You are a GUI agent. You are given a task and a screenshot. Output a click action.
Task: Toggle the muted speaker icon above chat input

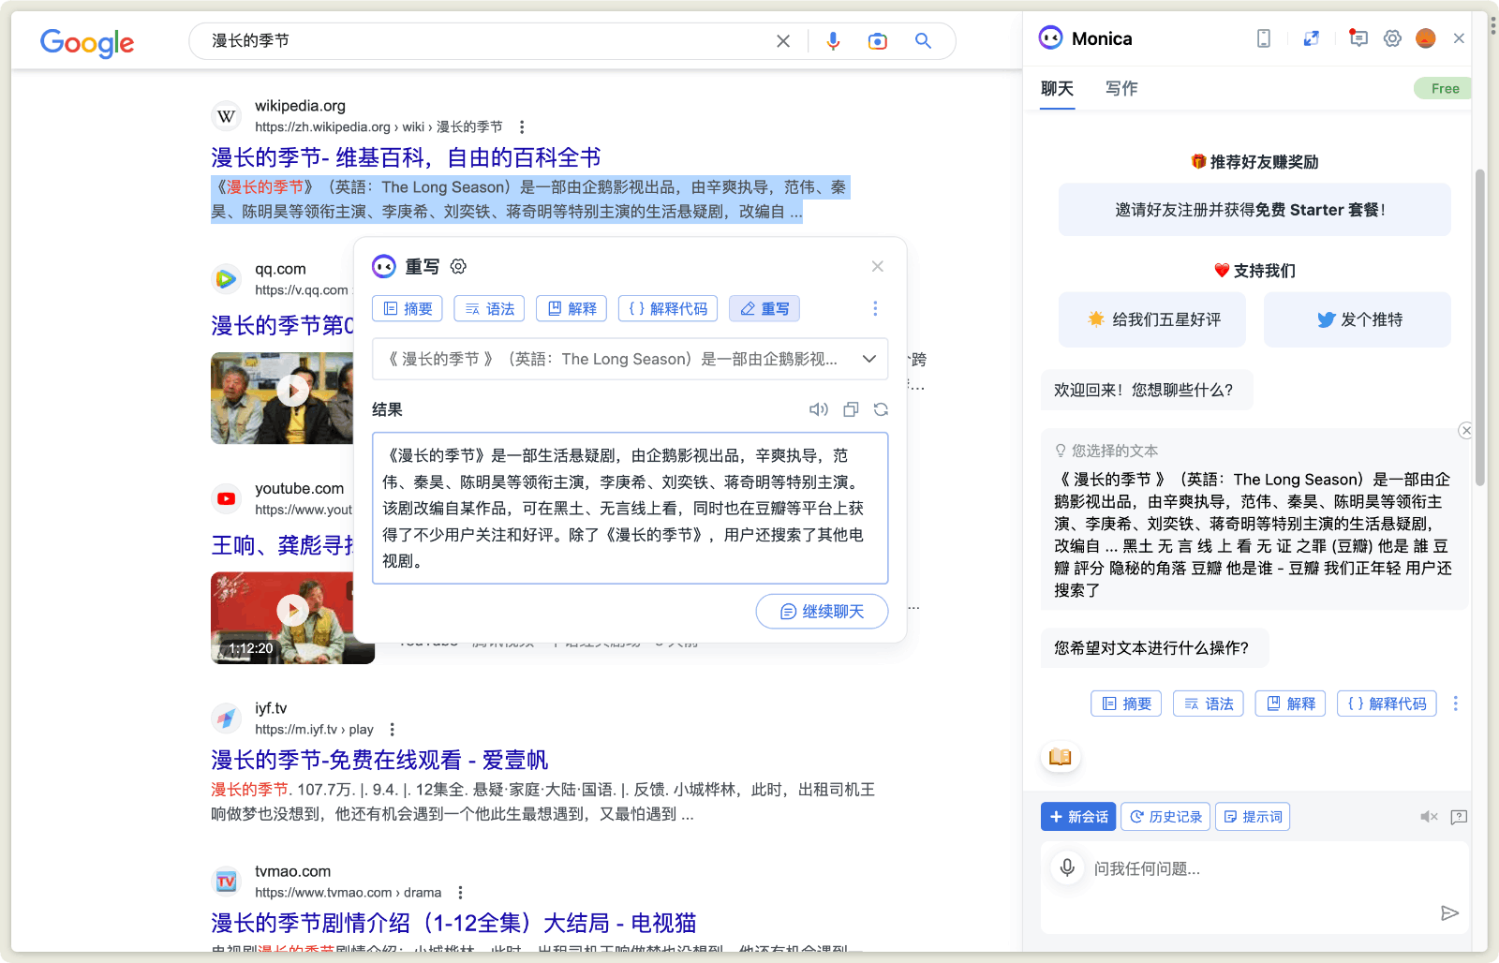point(1429,817)
